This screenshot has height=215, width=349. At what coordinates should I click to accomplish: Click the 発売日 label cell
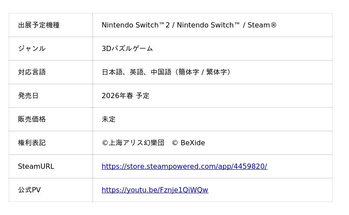coord(28,96)
